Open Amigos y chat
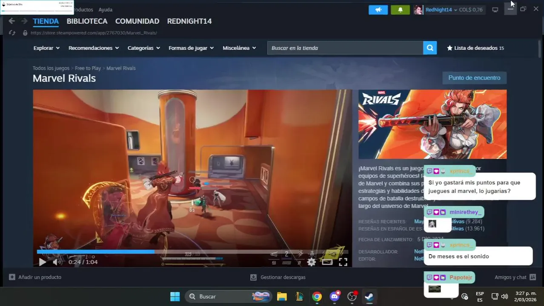Viewport: 544px width, 306px height. coord(510,277)
